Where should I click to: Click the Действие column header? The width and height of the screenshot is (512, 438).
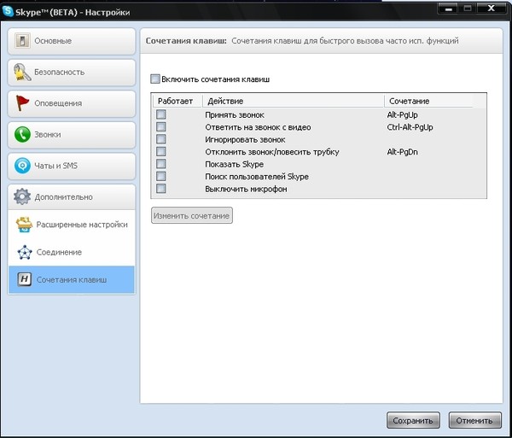(293, 101)
